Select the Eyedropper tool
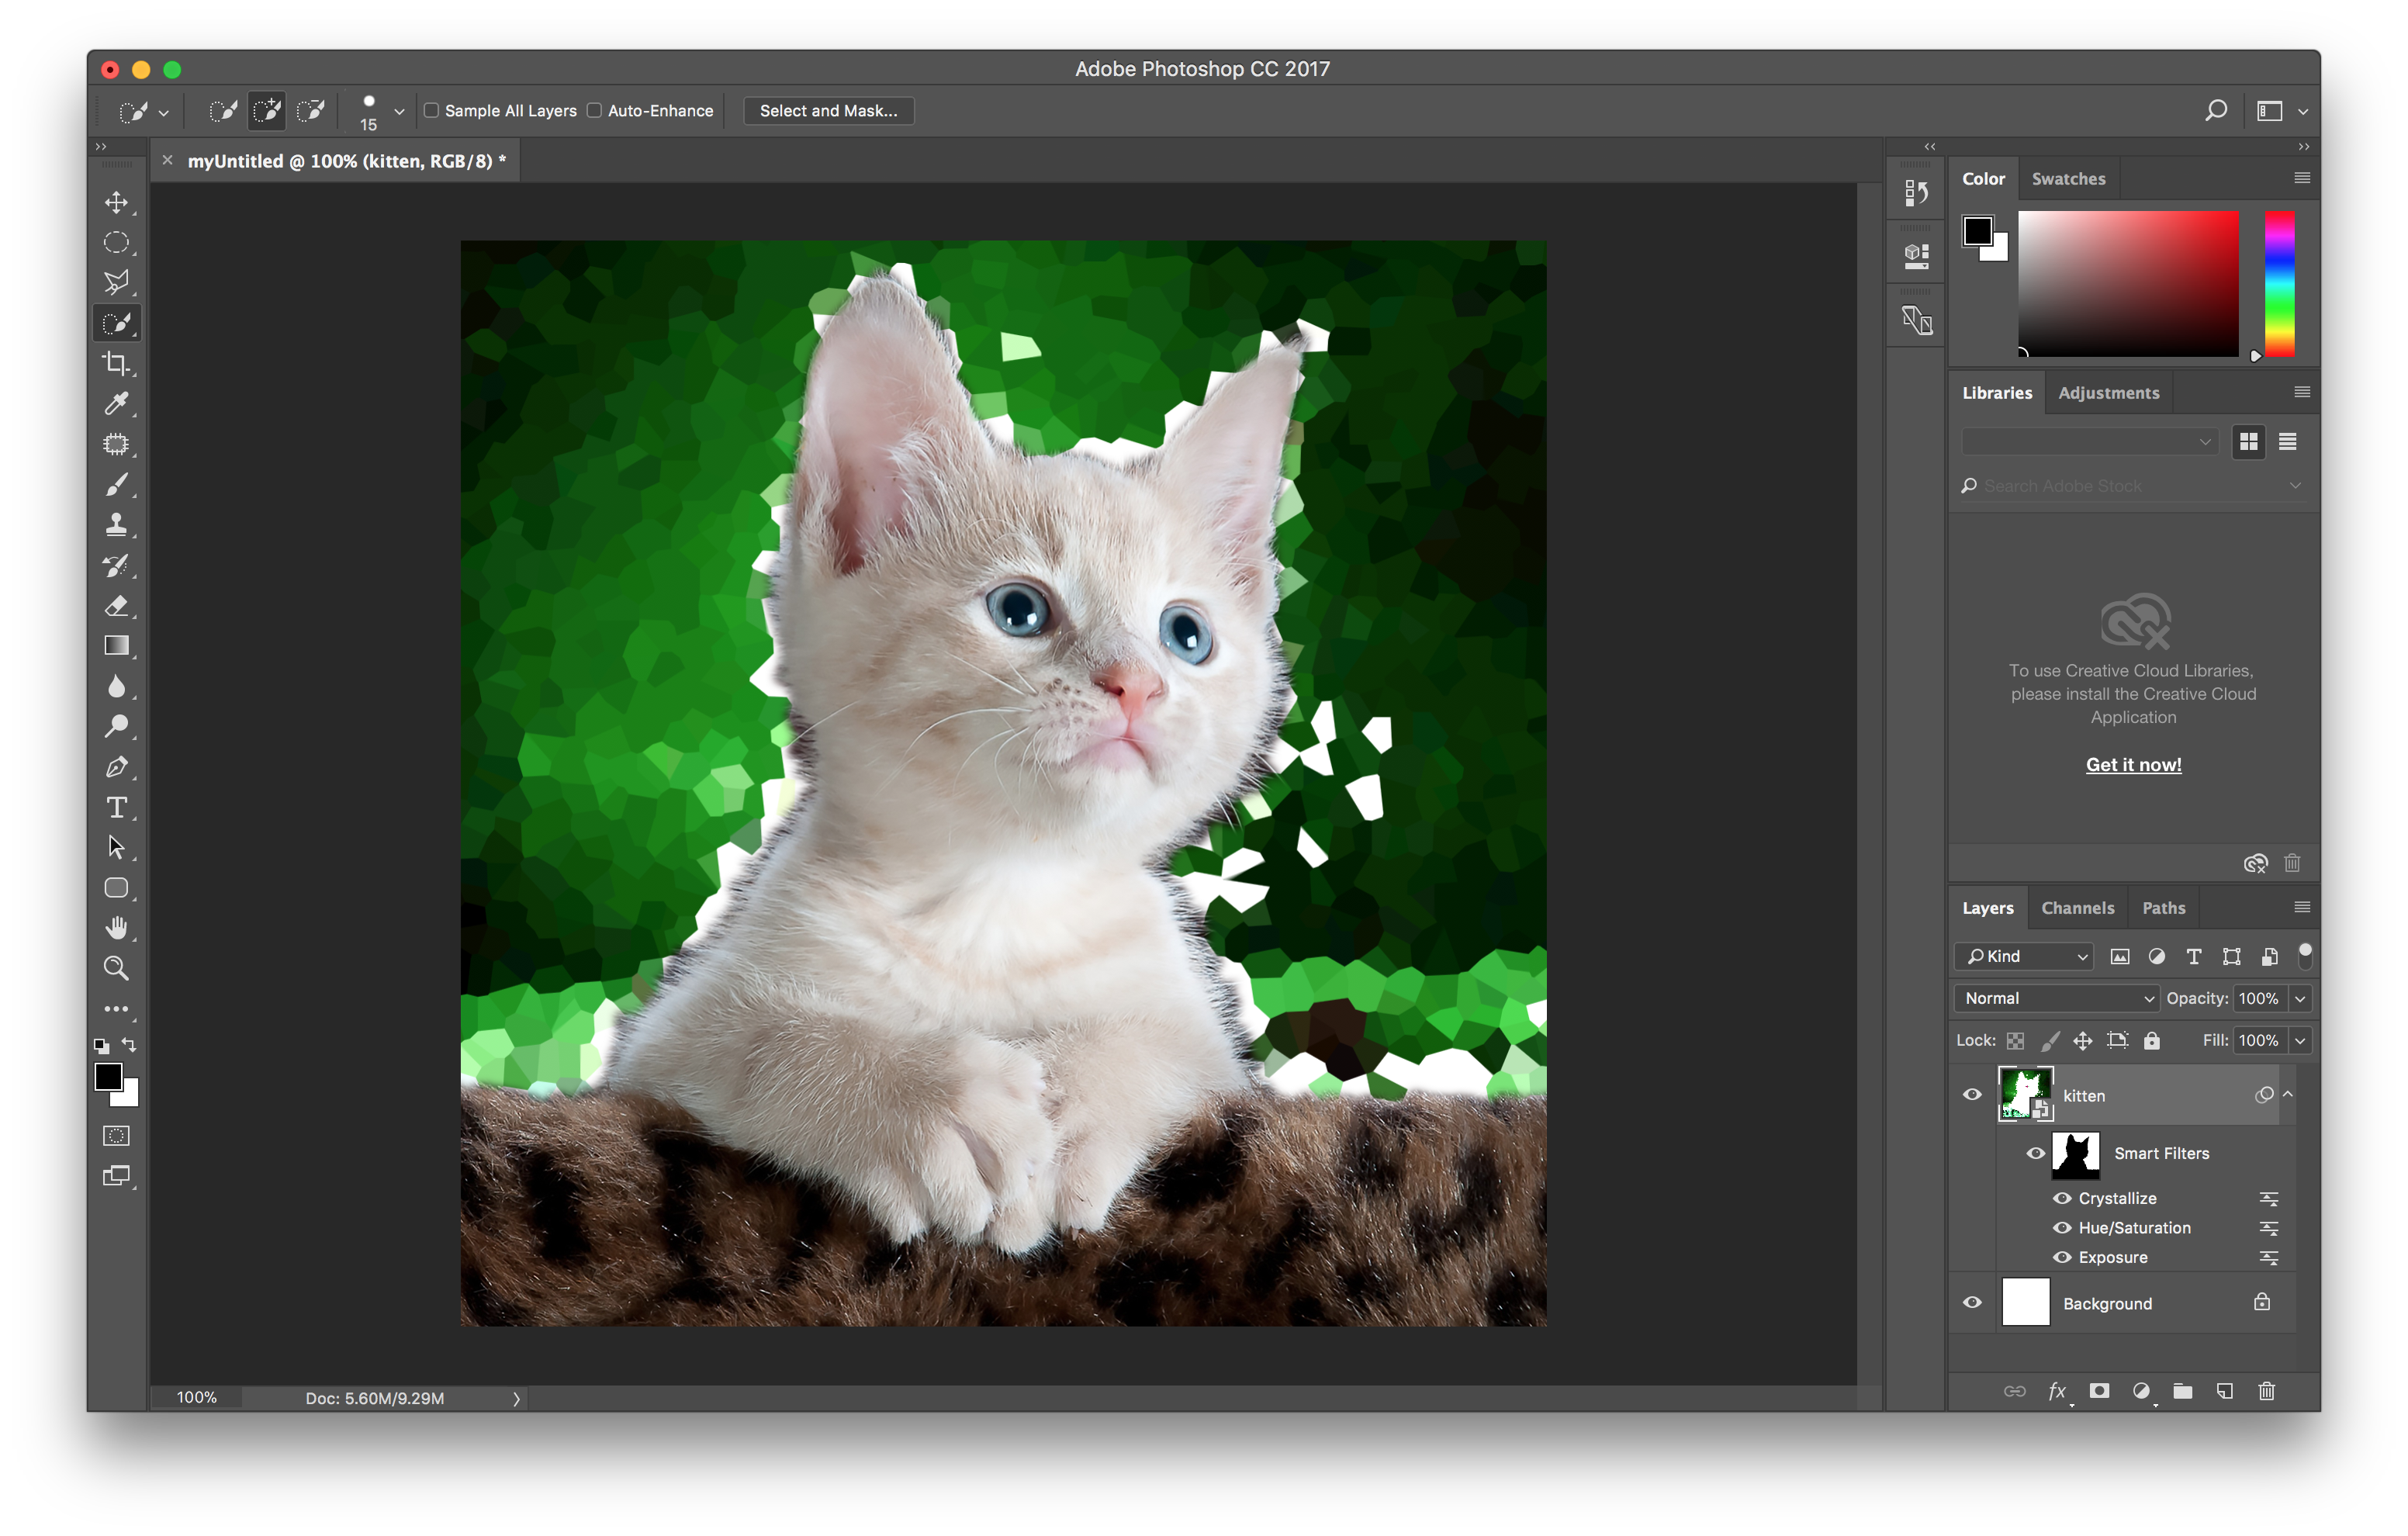The height and width of the screenshot is (1536, 2408). (x=117, y=403)
